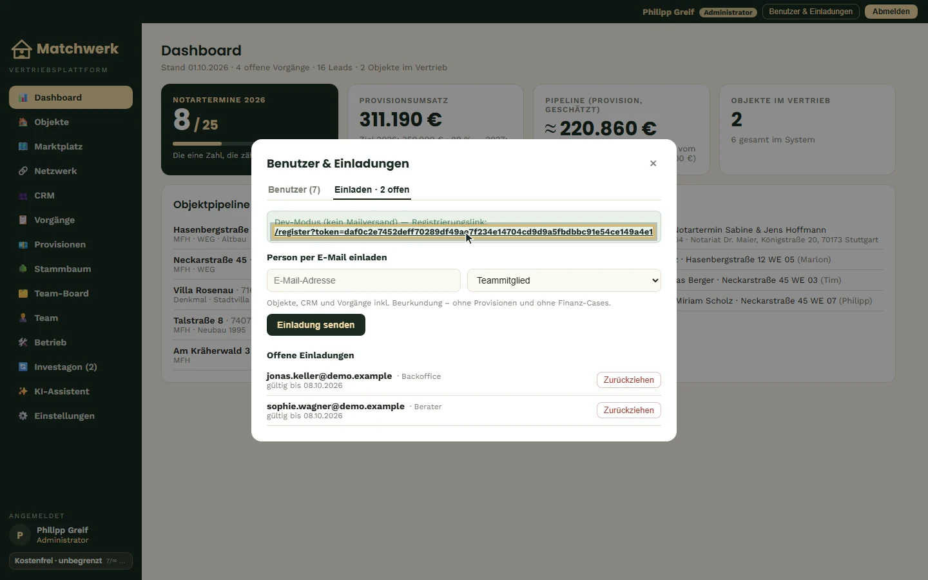Click the Villa Rosenau pipeline row
This screenshot has width=928, height=580.
point(212,295)
